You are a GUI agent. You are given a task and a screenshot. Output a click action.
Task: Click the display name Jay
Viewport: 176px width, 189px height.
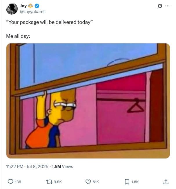click(23, 6)
